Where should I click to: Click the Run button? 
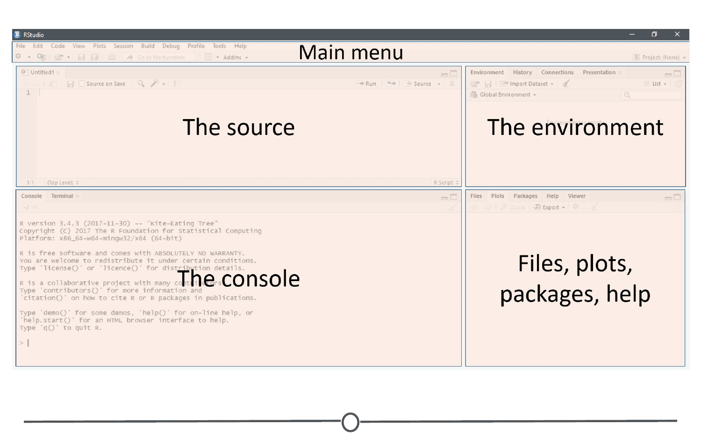[366, 84]
